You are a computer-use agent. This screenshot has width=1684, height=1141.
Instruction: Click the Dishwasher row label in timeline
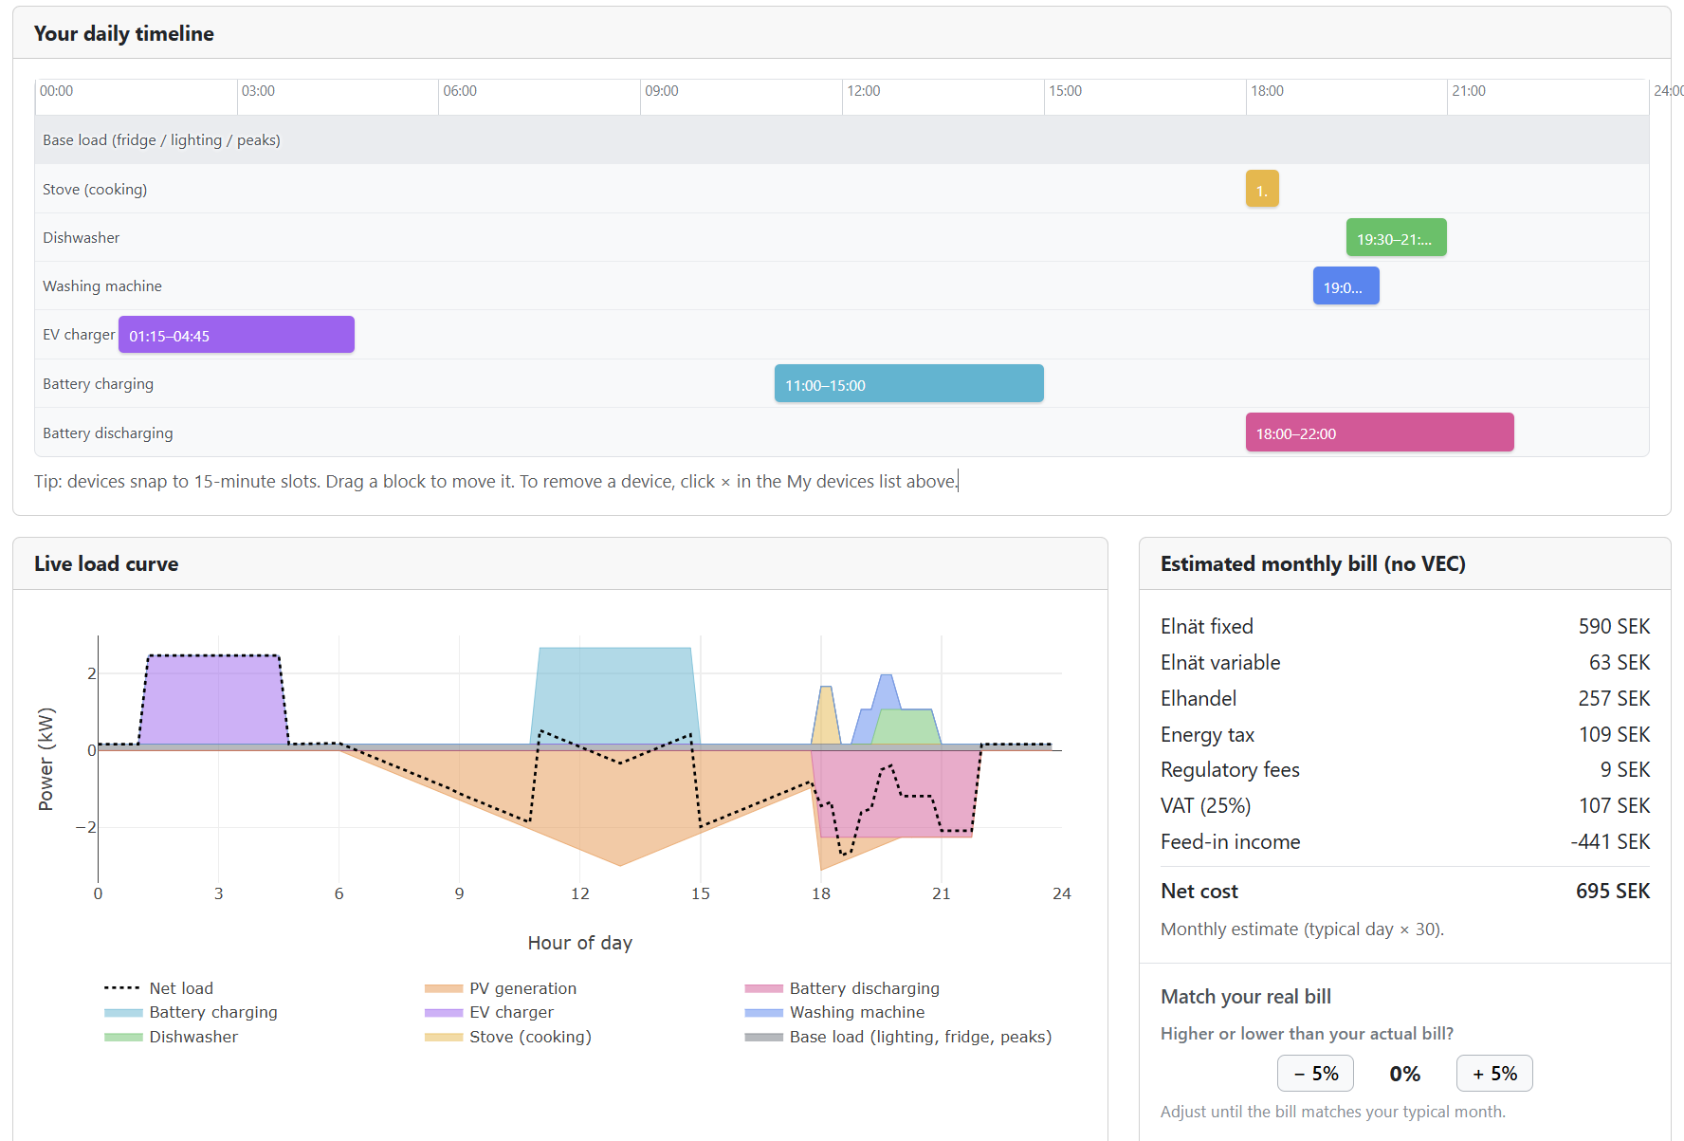[81, 237]
